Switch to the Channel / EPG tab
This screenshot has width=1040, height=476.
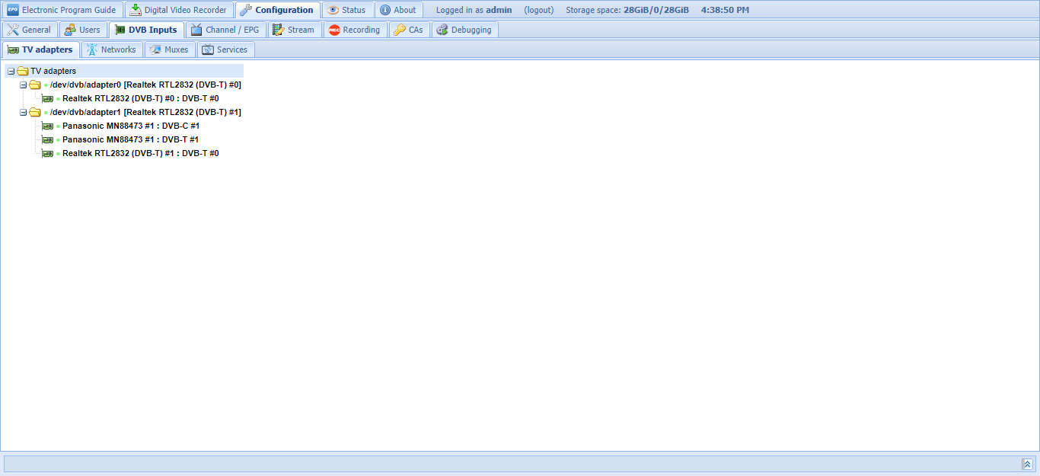(225, 30)
